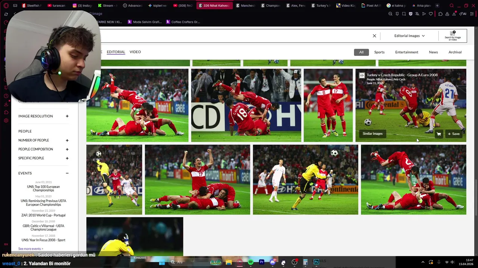The height and width of the screenshot is (268, 478).
Task: Open the easy setup sliders icon
Action: click(472, 14)
